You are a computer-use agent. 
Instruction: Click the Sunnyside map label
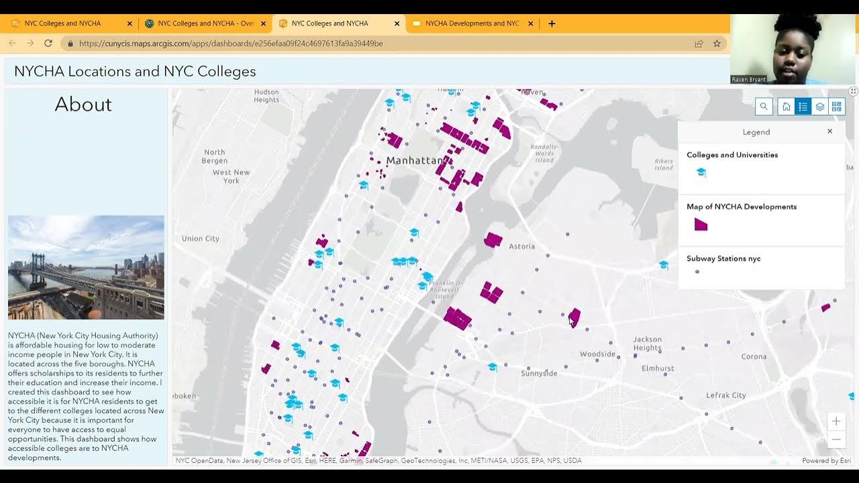539,373
